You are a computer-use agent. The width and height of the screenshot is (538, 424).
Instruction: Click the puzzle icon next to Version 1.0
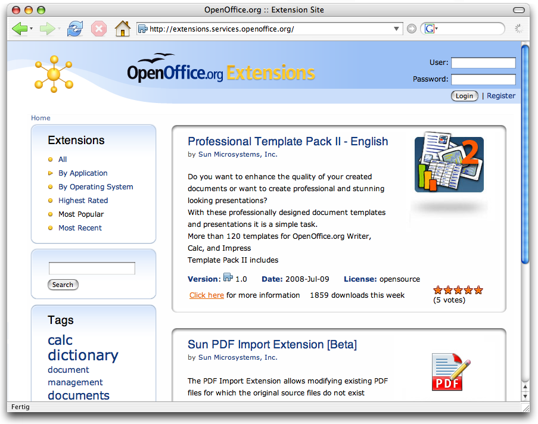228,277
